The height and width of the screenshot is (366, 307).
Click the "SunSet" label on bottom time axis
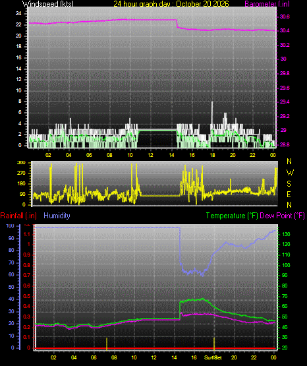pos(213,357)
